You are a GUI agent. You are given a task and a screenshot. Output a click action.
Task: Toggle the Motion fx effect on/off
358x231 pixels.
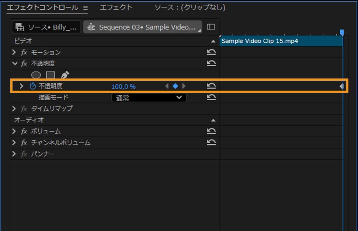(x=24, y=53)
